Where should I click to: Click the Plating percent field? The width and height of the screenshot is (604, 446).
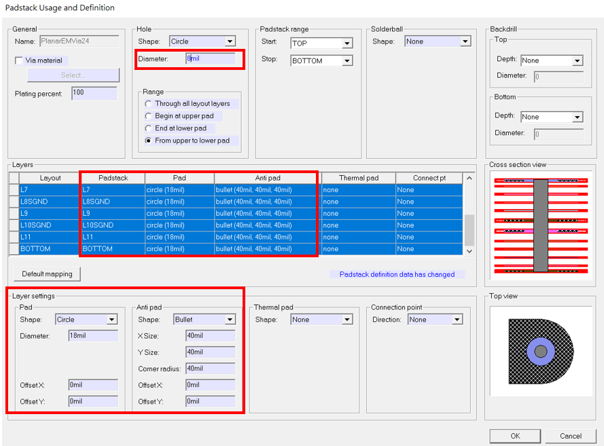pyautogui.click(x=94, y=93)
